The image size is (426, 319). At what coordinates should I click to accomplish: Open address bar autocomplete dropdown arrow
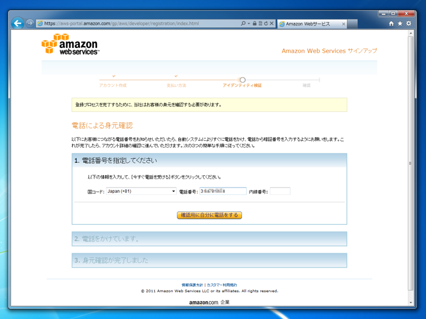(248, 23)
